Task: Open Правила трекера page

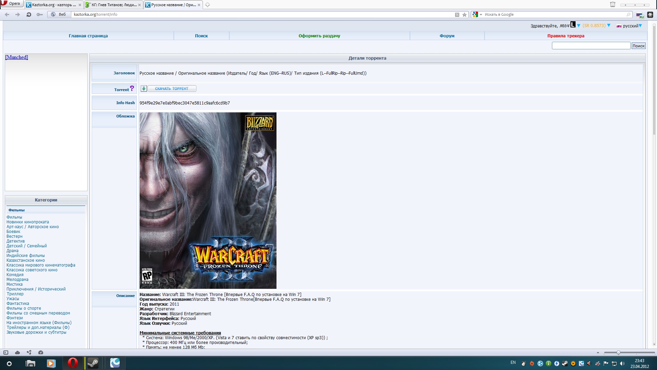Action: click(x=566, y=36)
